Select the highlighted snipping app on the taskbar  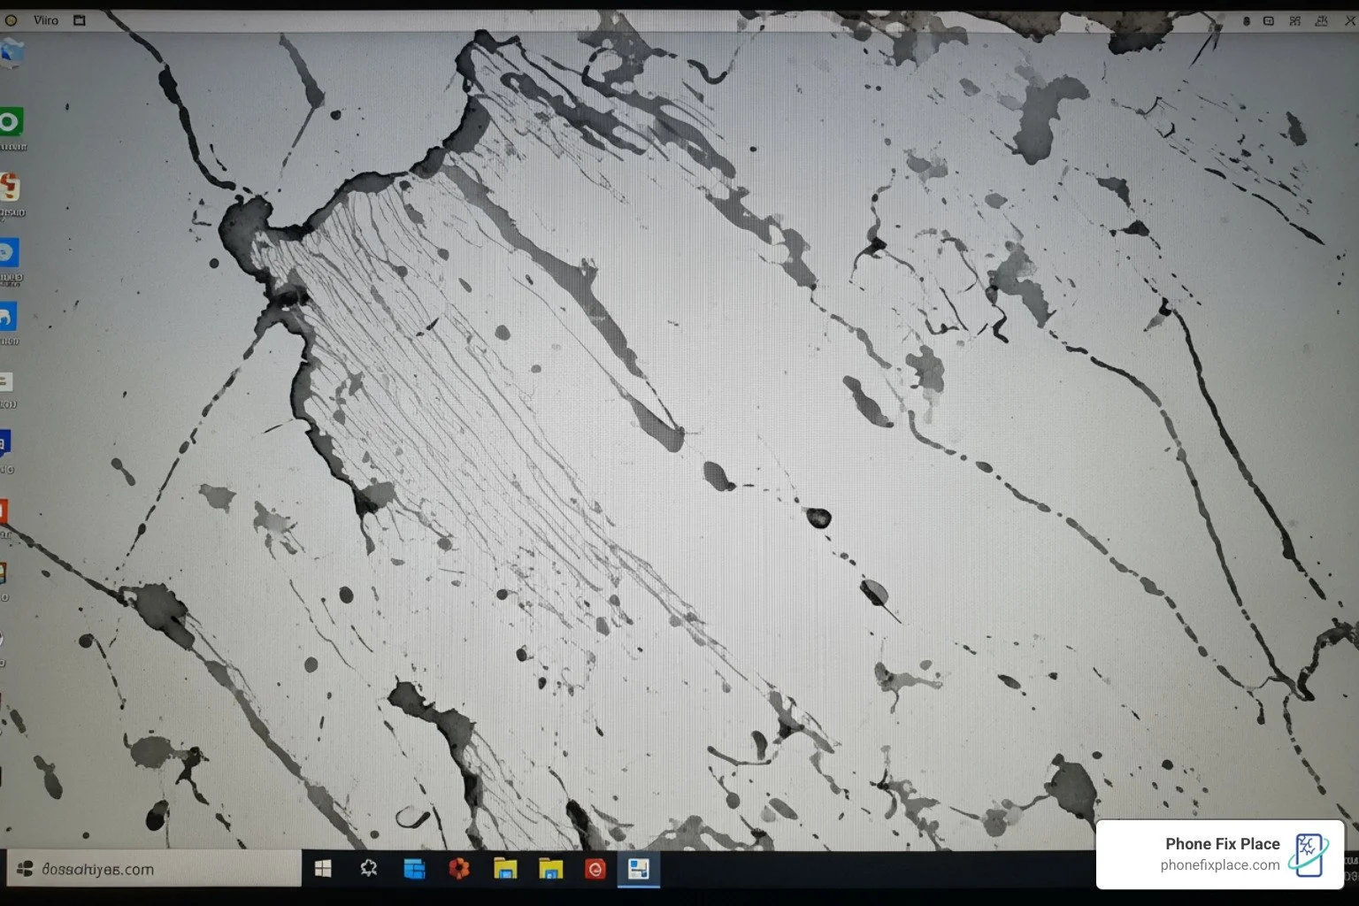(x=641, y=869)
